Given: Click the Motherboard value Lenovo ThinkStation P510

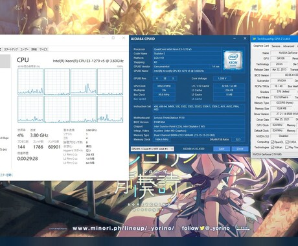Looking at the screenshot, I should pos(199,118).
